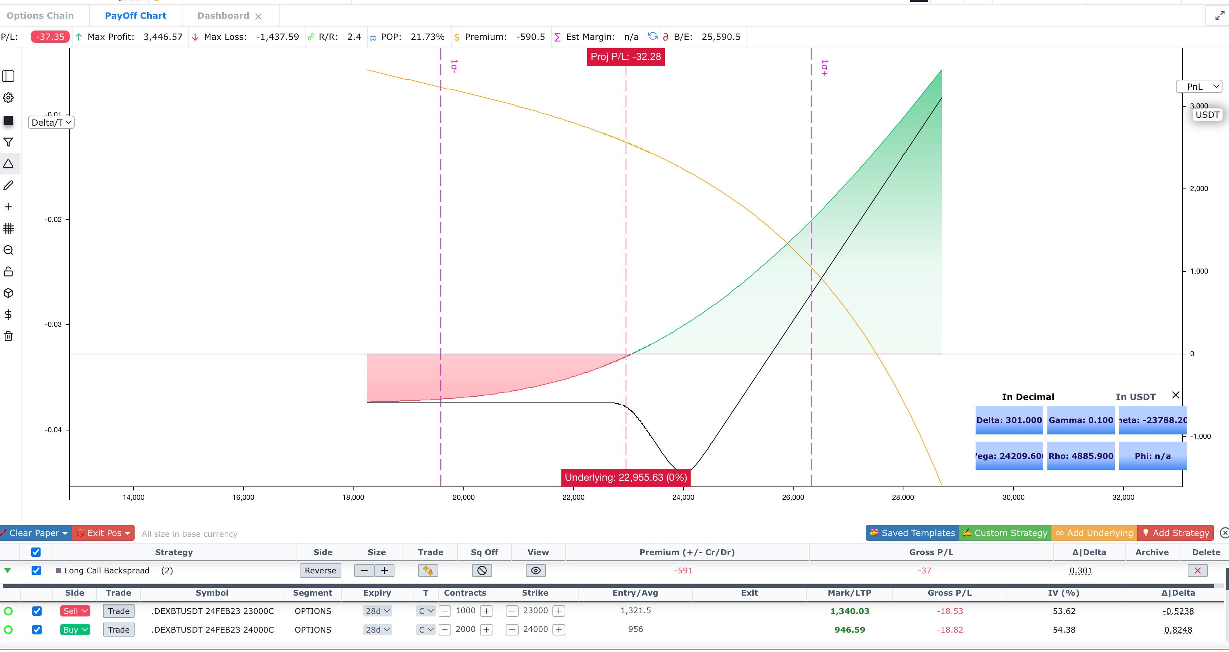Image resolution: width=1229 pixels, height=652 pixels.
Task: Click the grid icon in sidebar
Action: click(x=8, y=228)
